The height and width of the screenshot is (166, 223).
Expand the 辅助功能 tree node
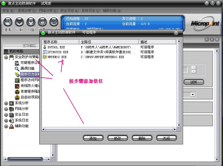pos(6,126)
